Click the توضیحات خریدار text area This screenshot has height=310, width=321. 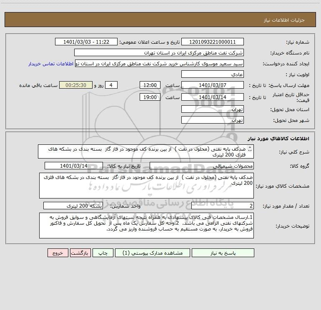pyautogui.click(x=146, y=226)
